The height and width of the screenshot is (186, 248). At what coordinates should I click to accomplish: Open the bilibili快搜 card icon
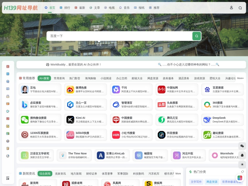pos(70,135)
